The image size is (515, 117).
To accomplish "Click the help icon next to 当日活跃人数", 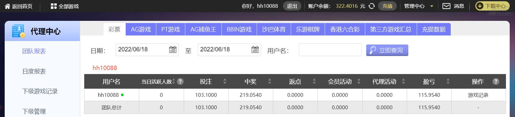I will pos(180,82).
